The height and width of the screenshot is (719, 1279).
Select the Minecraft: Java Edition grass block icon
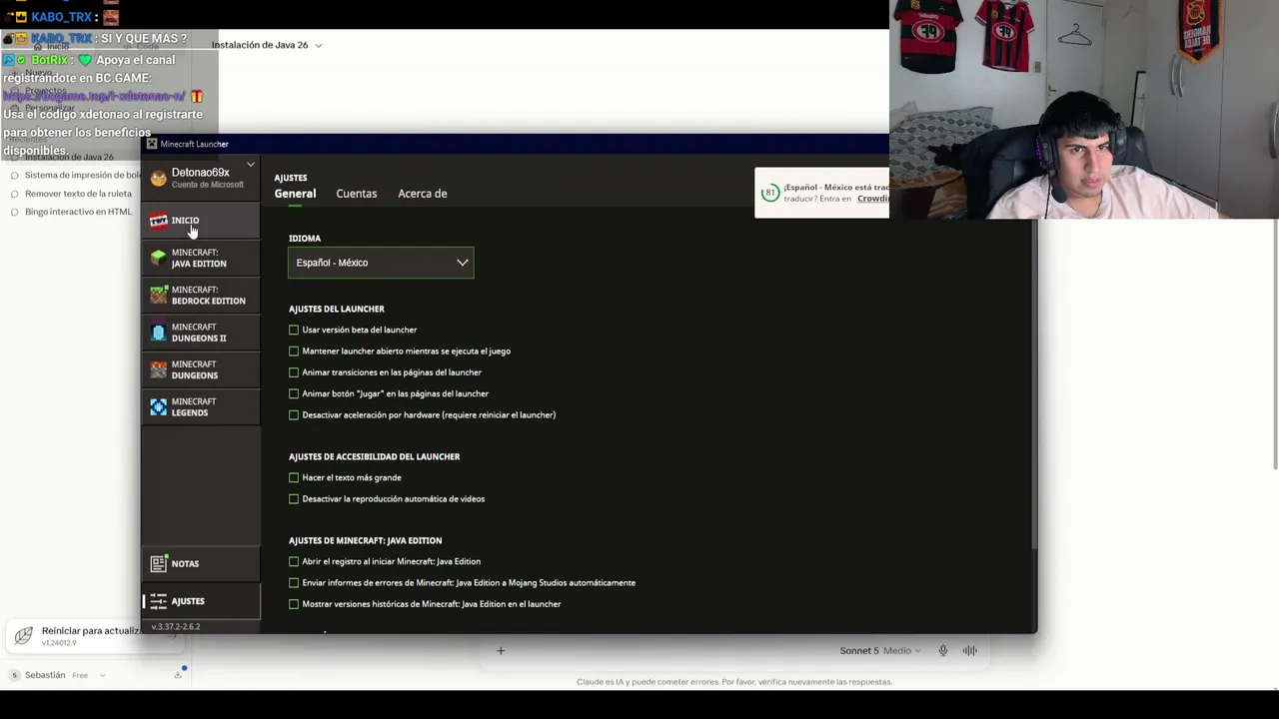[159, 258]
